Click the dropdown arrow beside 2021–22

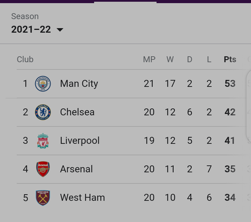coord(60,30)
